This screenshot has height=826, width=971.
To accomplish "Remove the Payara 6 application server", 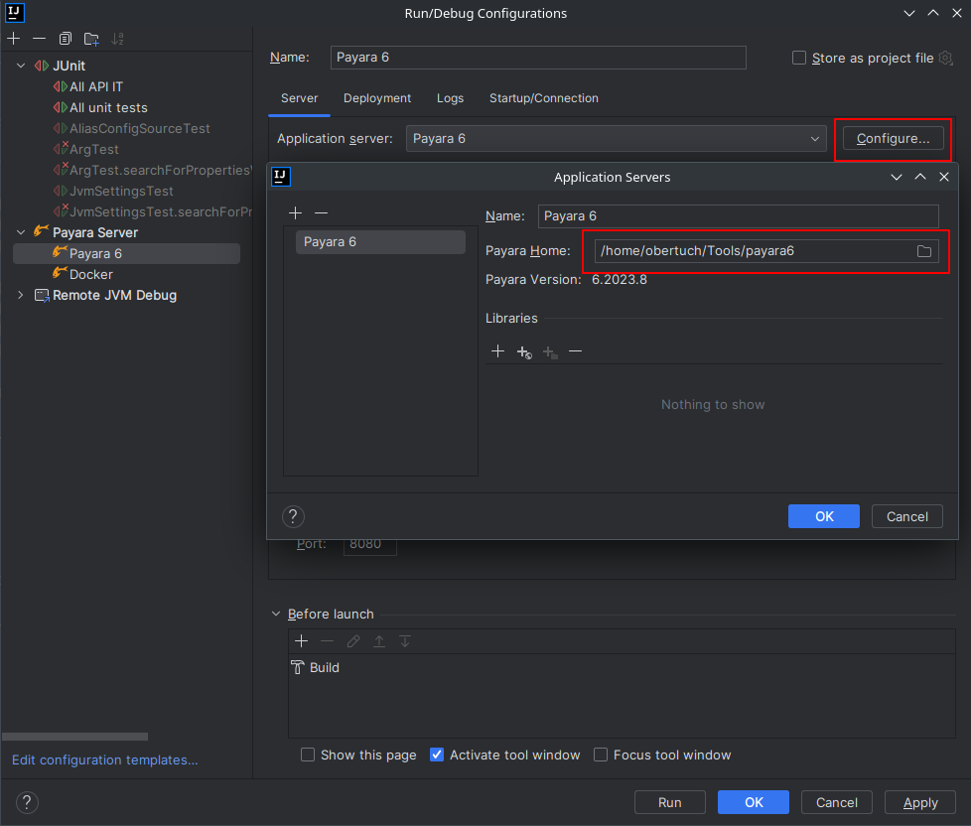I will click(322, 212).
